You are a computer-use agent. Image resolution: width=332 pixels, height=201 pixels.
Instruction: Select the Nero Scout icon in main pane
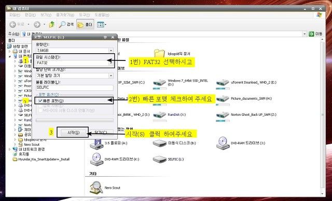coord(96,188)
